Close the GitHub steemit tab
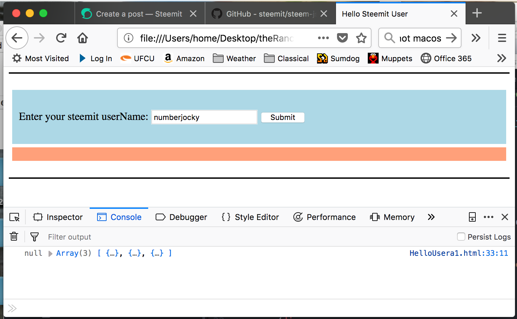 tap(324, 14)
